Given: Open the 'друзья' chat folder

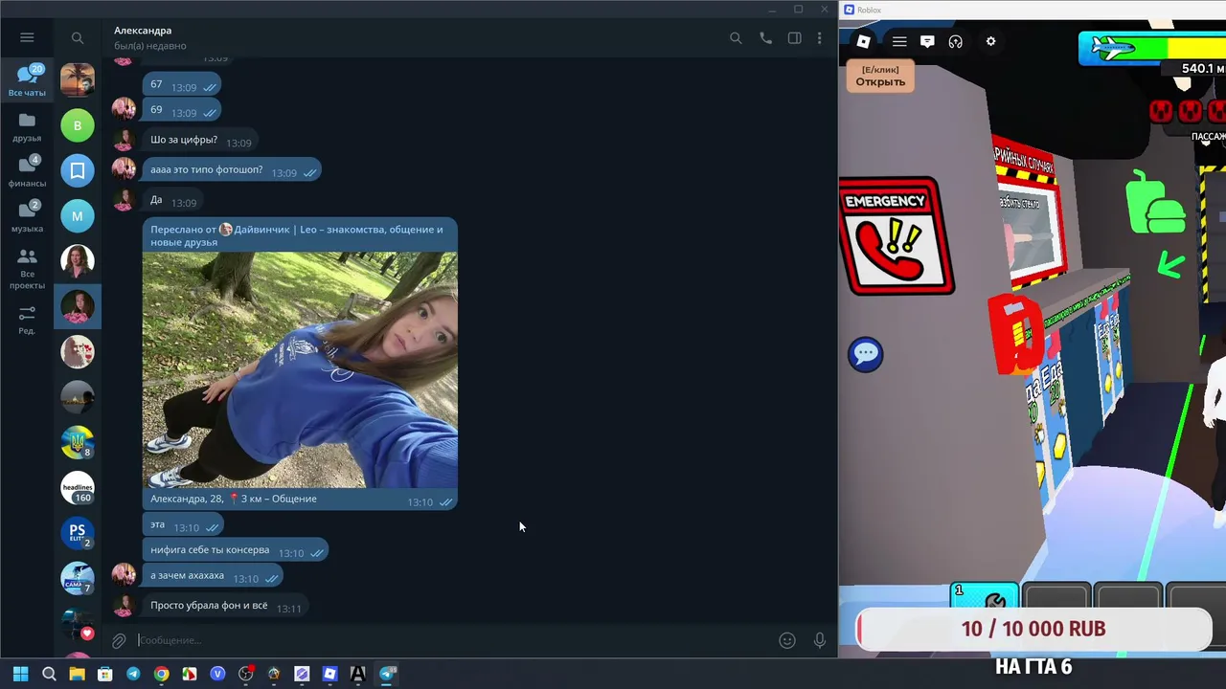Looking at the screenshot, I should point(27,126).
